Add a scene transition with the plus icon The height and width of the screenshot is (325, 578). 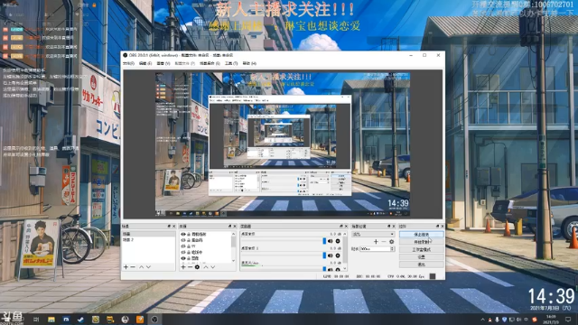click(376, 242)
